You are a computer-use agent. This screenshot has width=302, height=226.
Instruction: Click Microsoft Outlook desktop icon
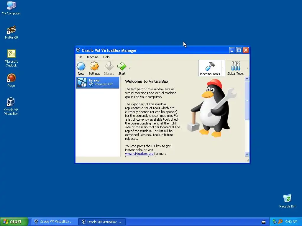(11, 58)
